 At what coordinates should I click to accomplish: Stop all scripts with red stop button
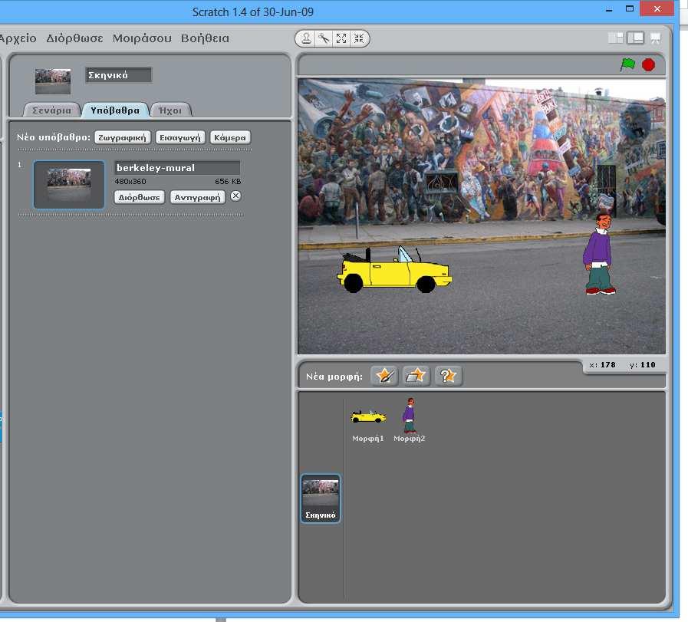coord(649,65)
